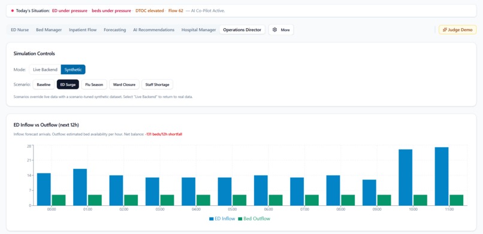483x234 pixels.
Task: Toggle the Bed Outflow legend entry
Action: (254, 218)
